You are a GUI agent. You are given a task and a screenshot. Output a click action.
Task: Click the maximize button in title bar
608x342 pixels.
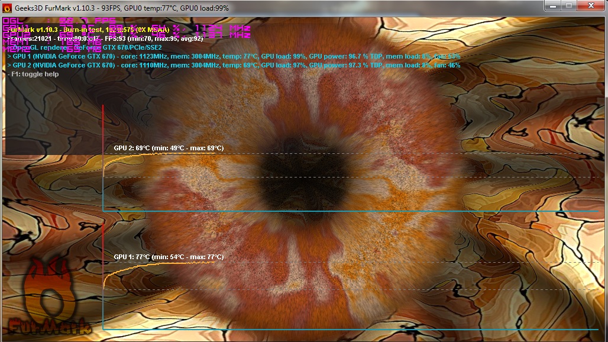[x=569, y=6]
